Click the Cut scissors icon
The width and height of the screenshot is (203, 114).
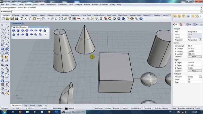[x=25, y=19]
